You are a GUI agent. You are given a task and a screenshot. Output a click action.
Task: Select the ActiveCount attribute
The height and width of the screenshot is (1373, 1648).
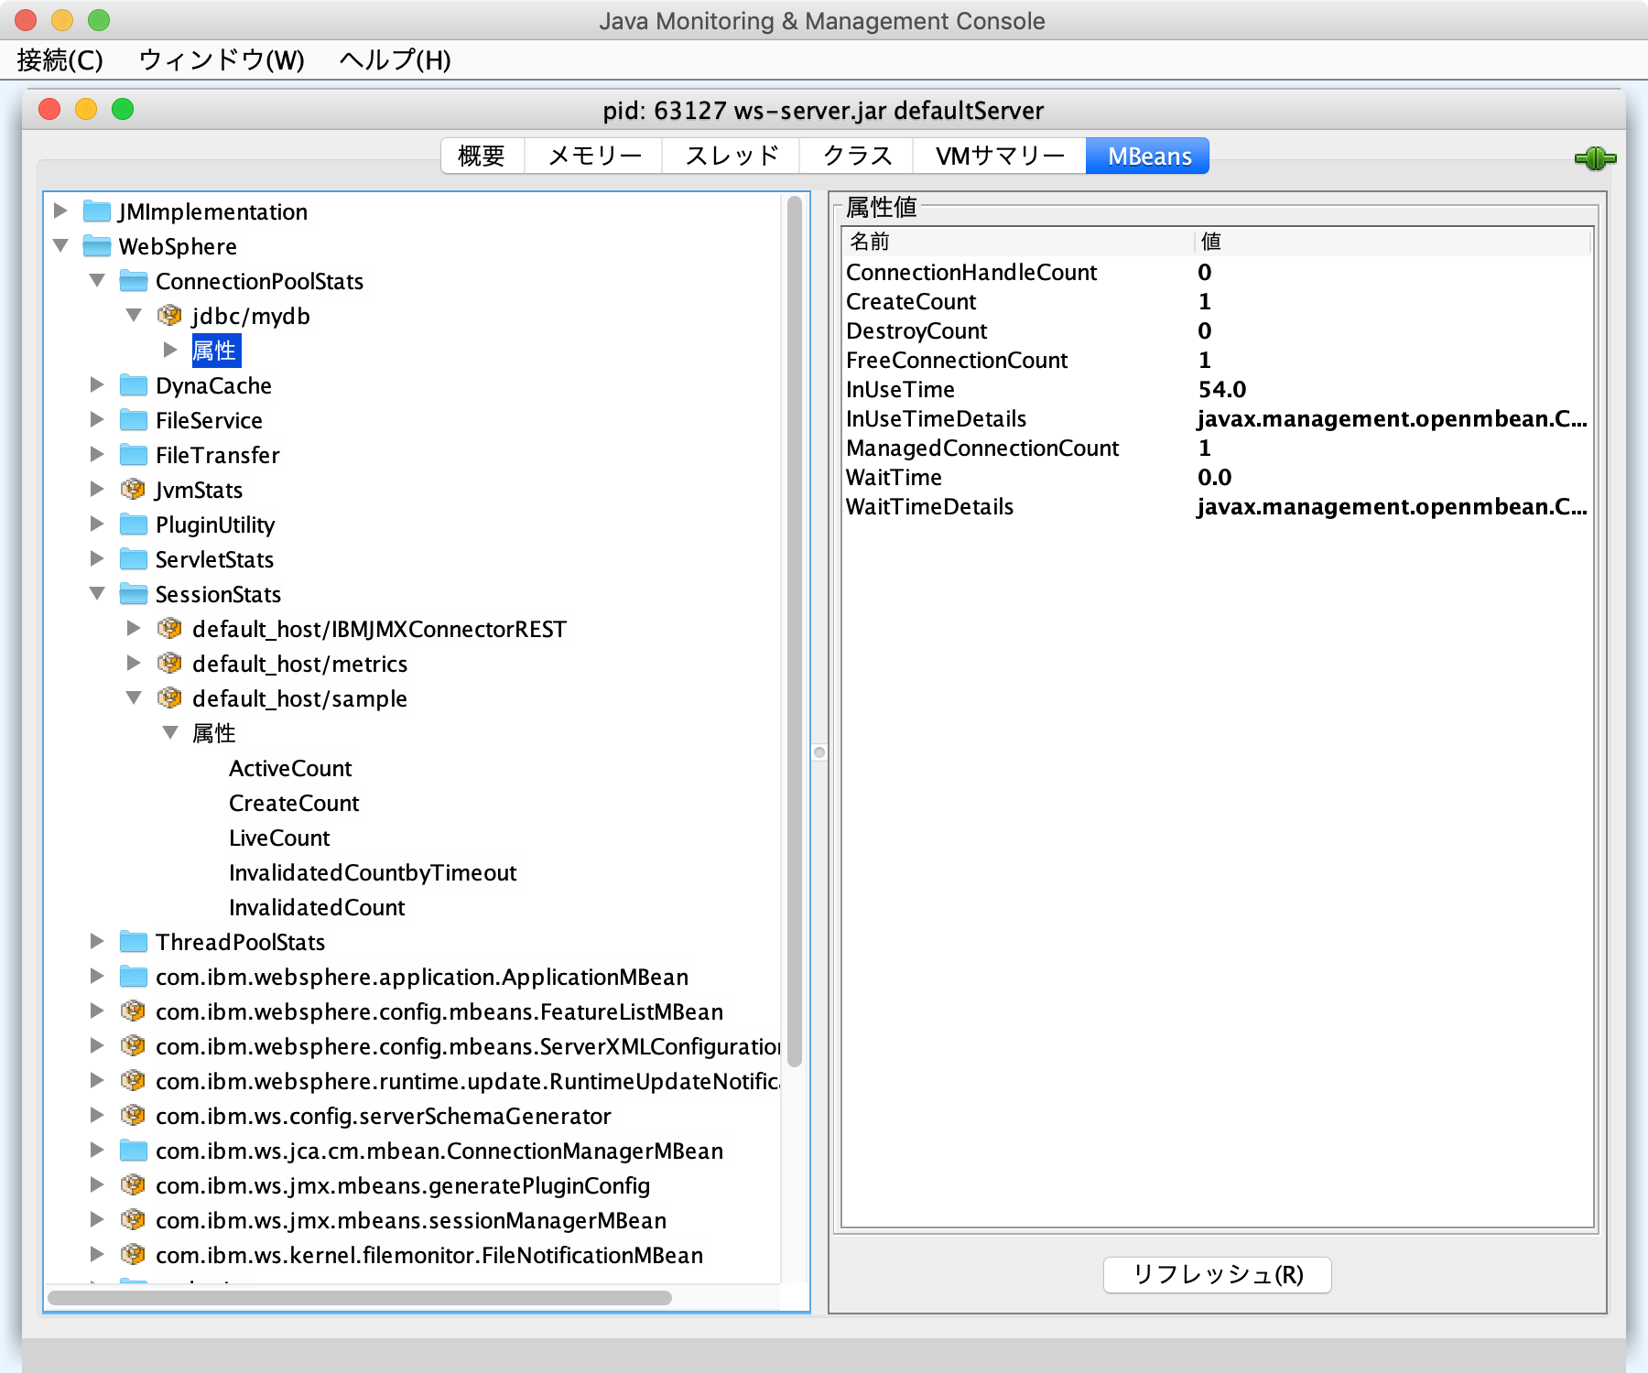[x=290, y=768]
